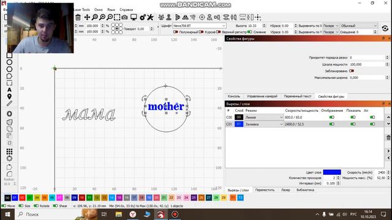The width and height of the screenshot is (392, 220).
Task: Switch to the Переместить tab
Action: pyautogui.click(x=265, y=190)
